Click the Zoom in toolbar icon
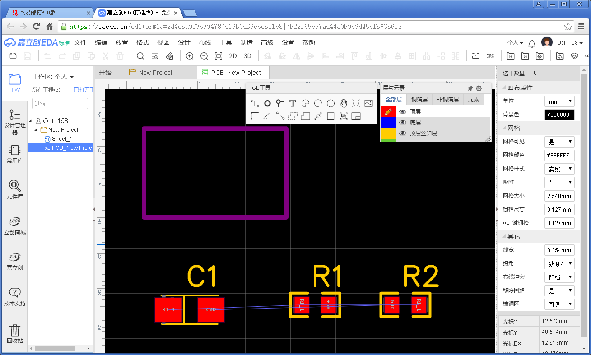Screen dimensions: 591x355 click(190, 56)
